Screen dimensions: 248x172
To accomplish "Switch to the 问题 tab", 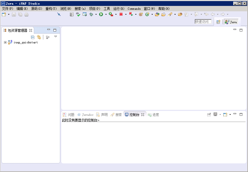I will 69,115.
